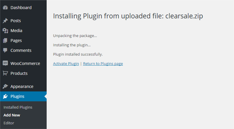Click the Plugins plug icon
Screen dimensions: 234x129
[5, 96]
